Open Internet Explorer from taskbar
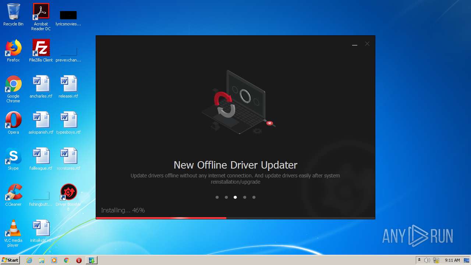Viewport: 471px width, 265px height. [29, 260]
